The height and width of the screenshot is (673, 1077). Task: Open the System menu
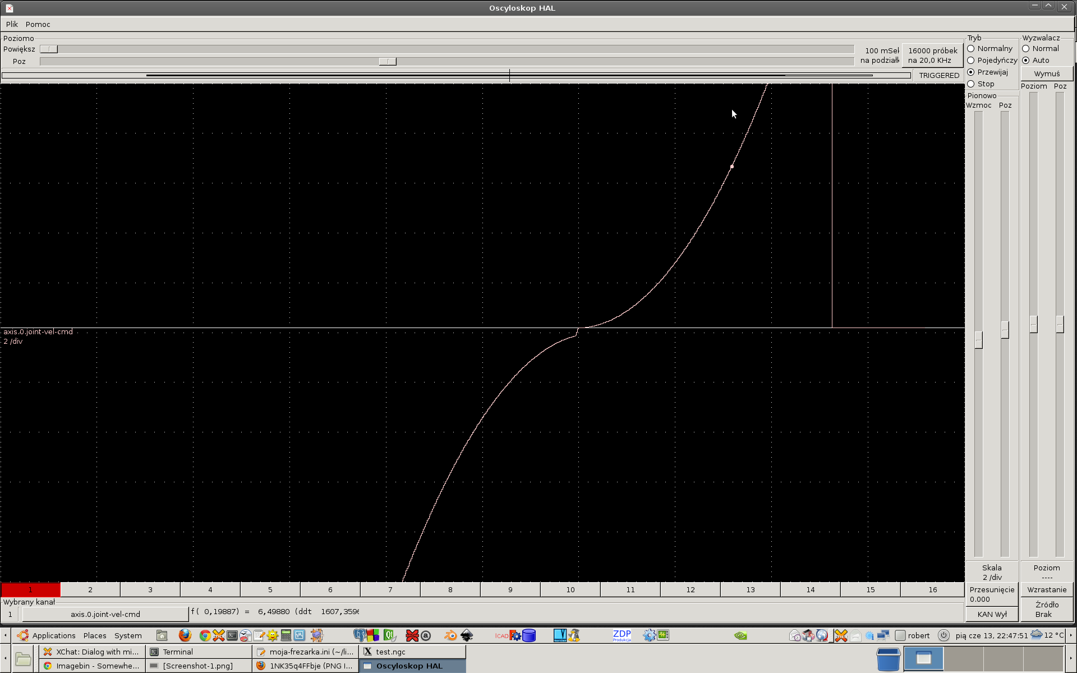(128, 635)
